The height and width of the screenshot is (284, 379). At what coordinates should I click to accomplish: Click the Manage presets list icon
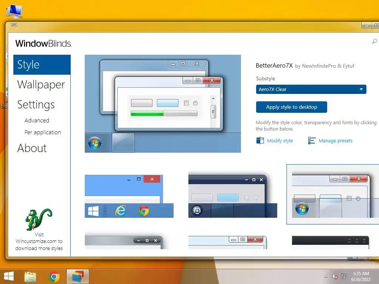pos(312,140)
